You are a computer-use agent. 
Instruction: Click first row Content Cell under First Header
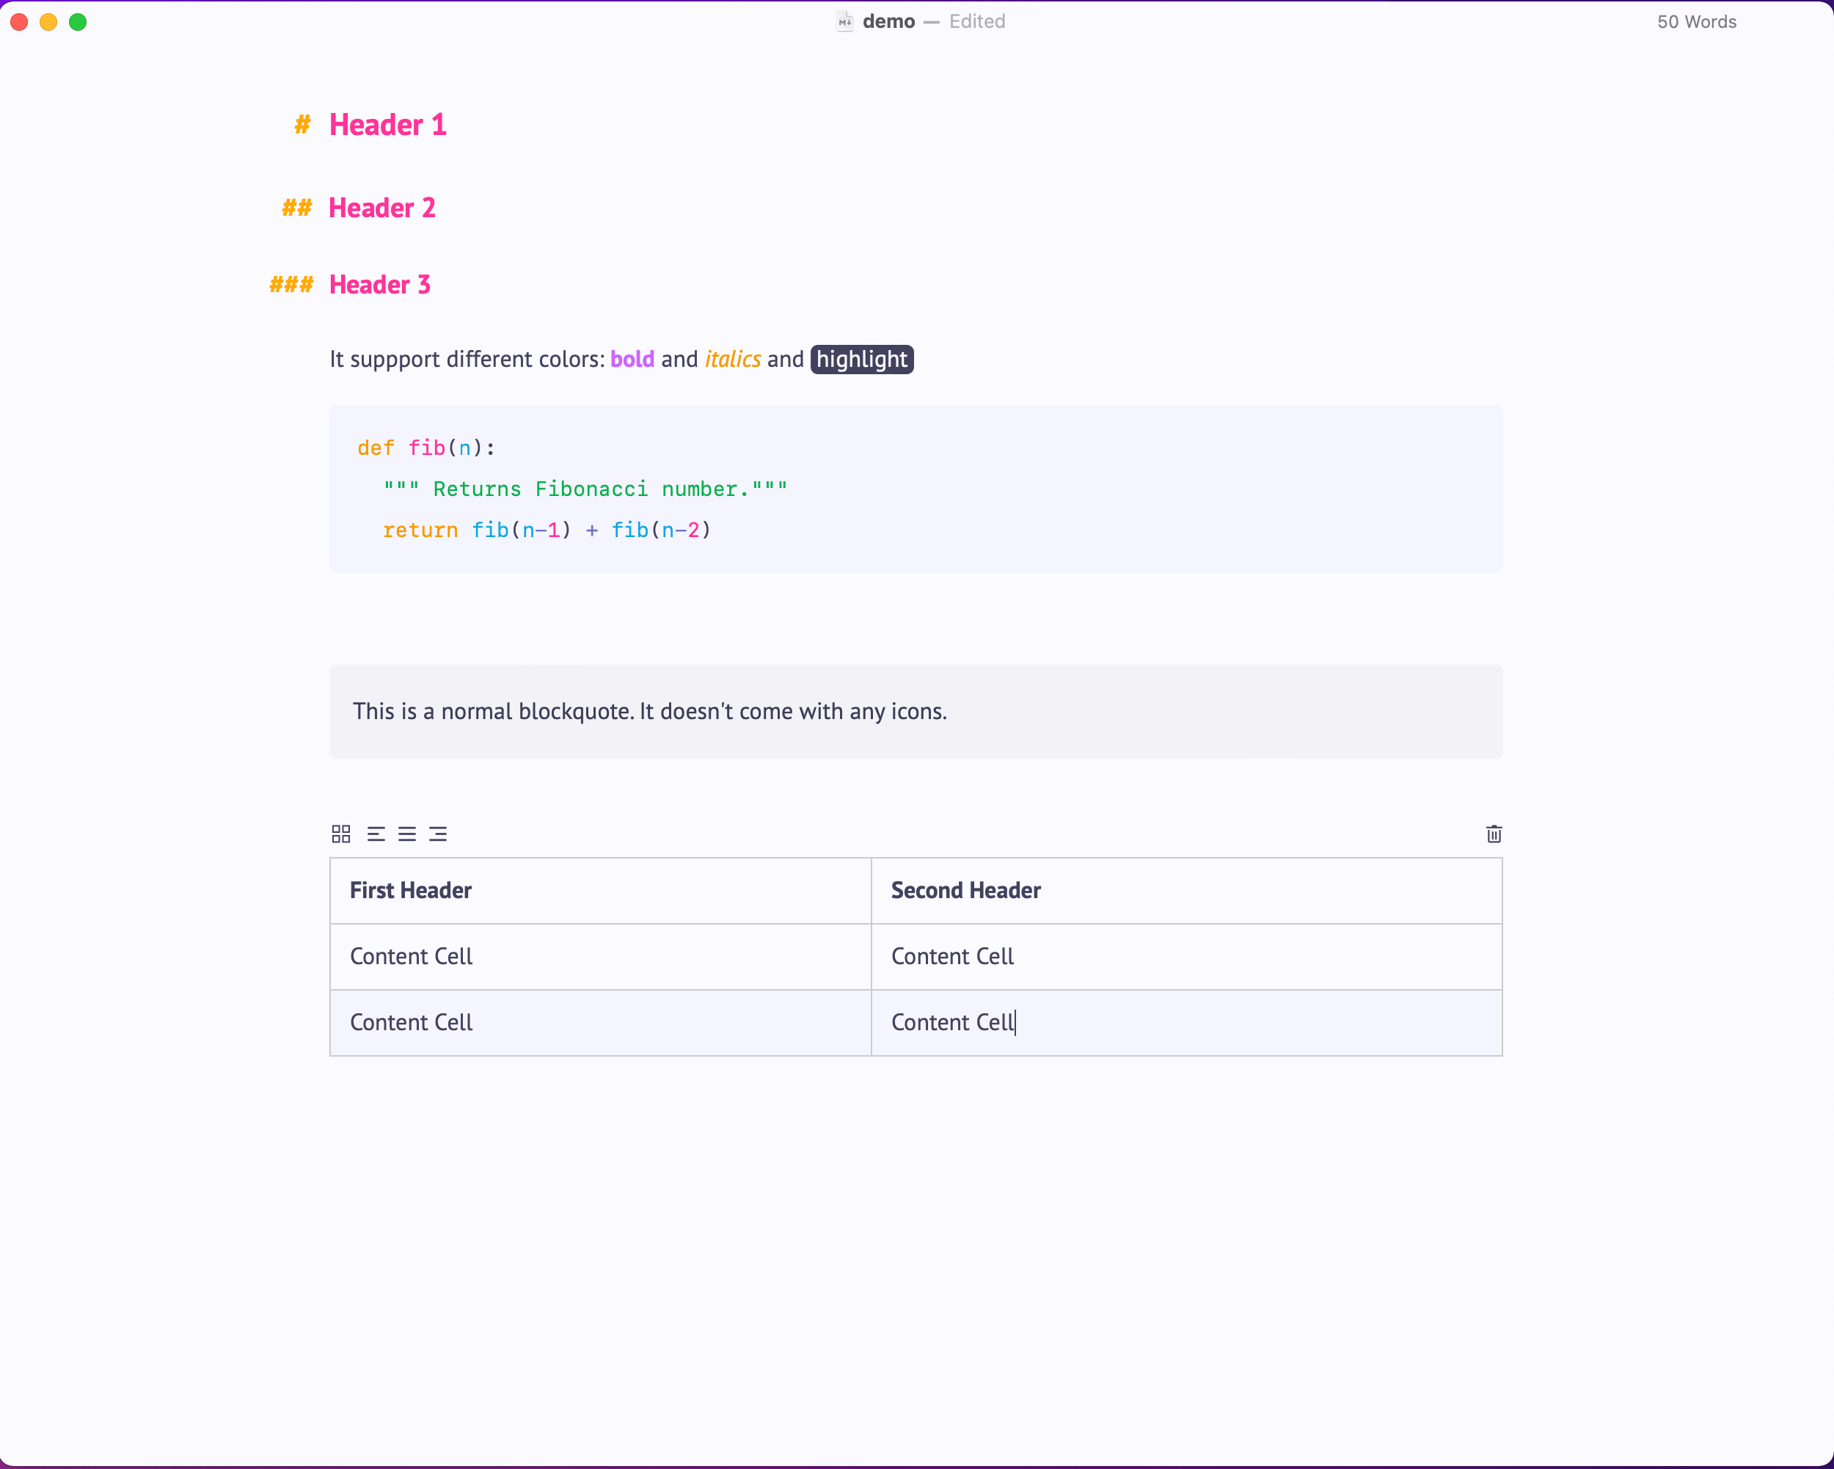point(601,956)
